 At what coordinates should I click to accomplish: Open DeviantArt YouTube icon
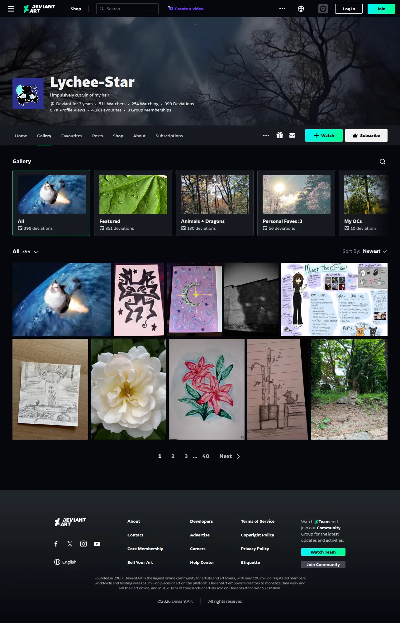(97, 544)
